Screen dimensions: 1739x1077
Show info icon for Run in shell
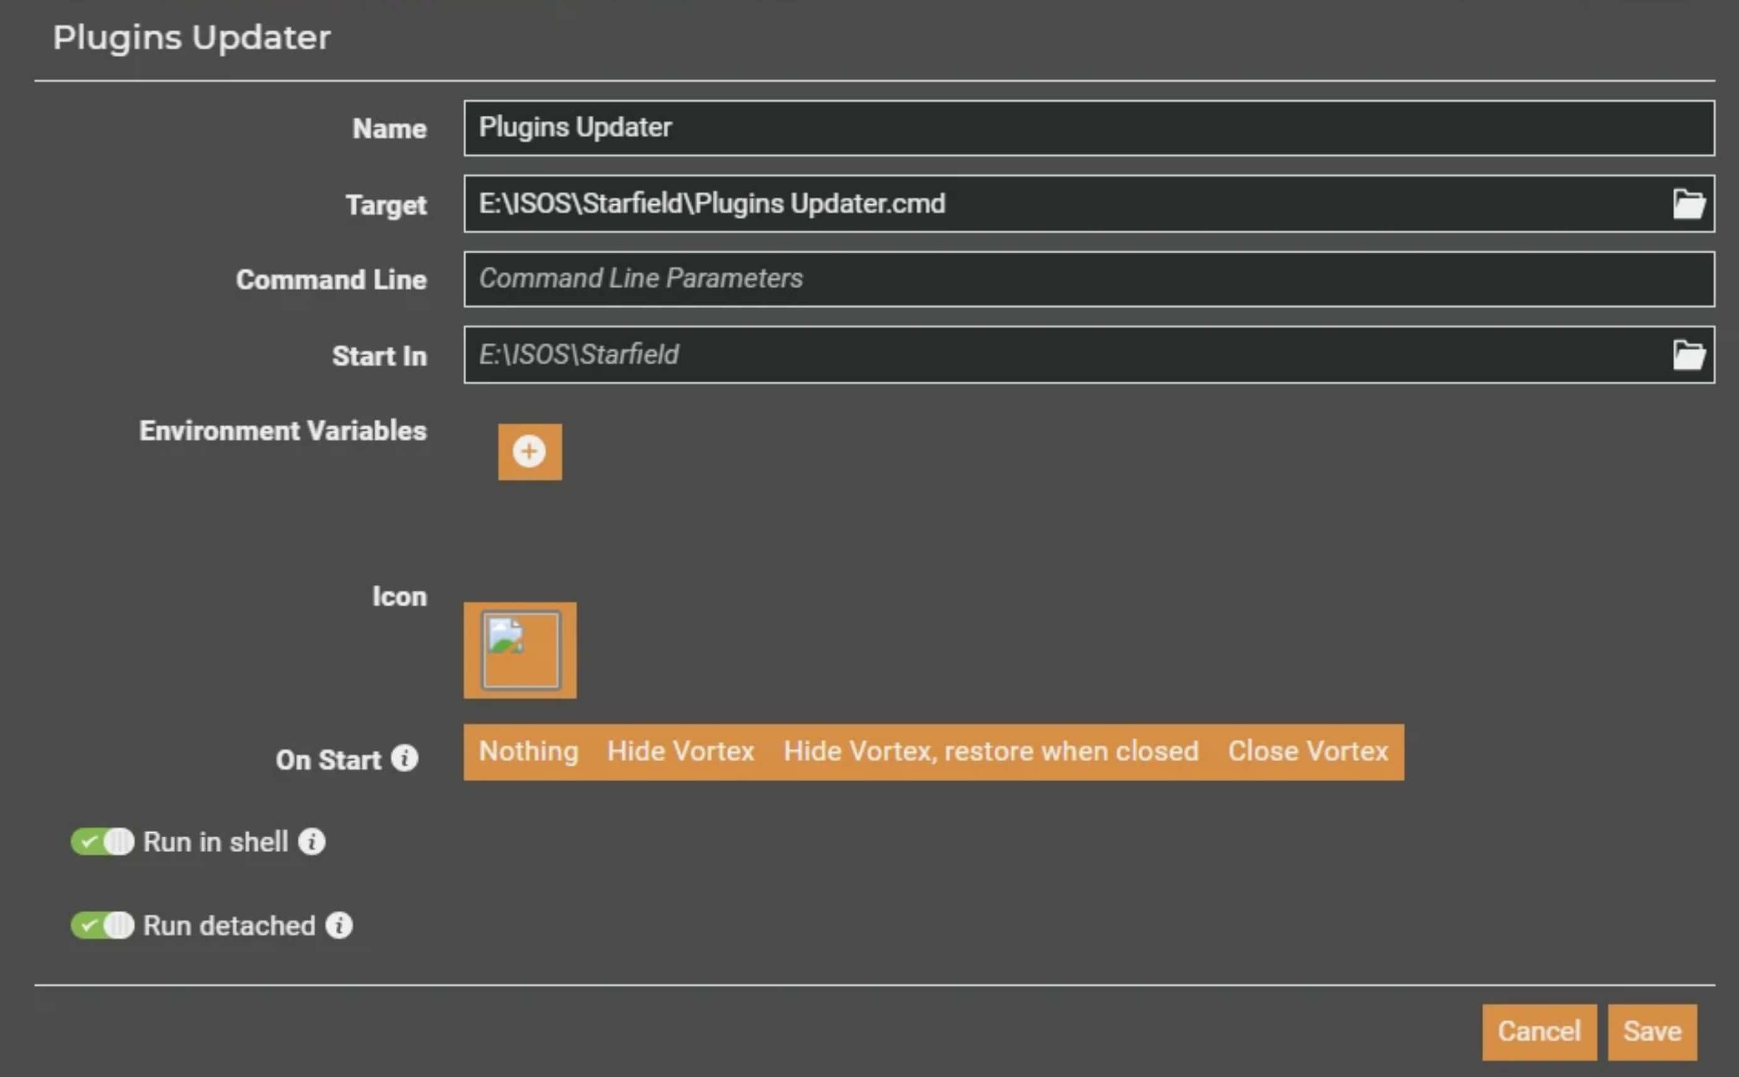click(311, 842)
